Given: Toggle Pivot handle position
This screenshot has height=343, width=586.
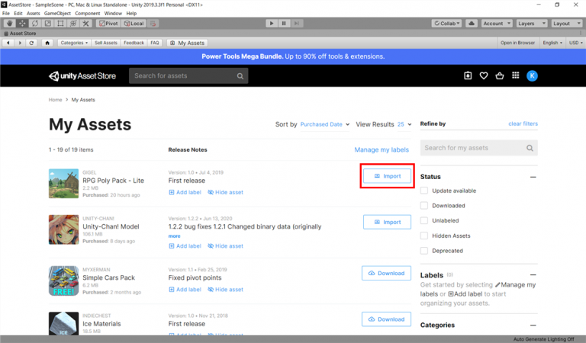Looking at the screenshot, I should point(108,23).
